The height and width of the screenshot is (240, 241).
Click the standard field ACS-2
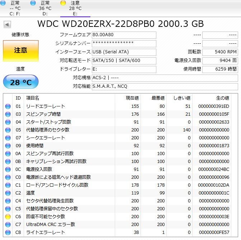(x=165, y=78)
